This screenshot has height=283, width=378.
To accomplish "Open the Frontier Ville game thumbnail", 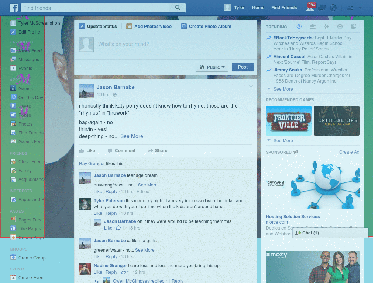I will pyautogui.click(x=289, y=121).
